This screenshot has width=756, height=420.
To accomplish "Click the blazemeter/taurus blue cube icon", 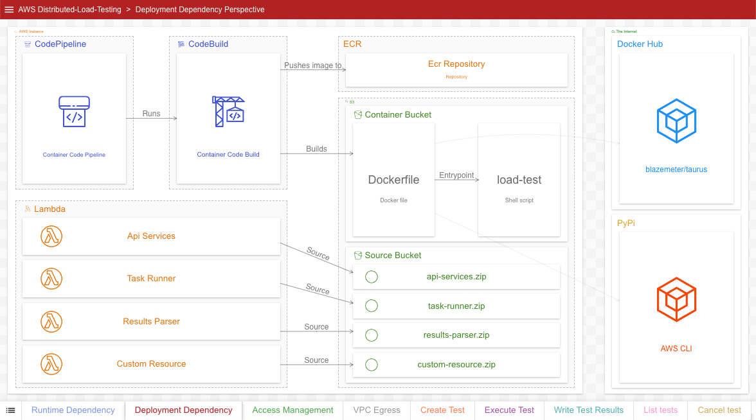I will [x=676, y=121].
